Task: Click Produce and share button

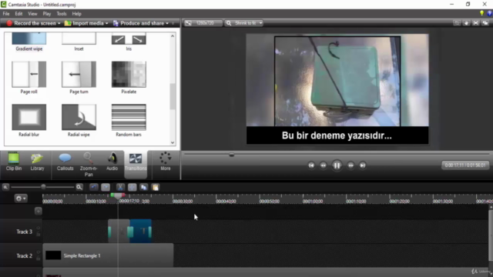Action: pos(139,23)
